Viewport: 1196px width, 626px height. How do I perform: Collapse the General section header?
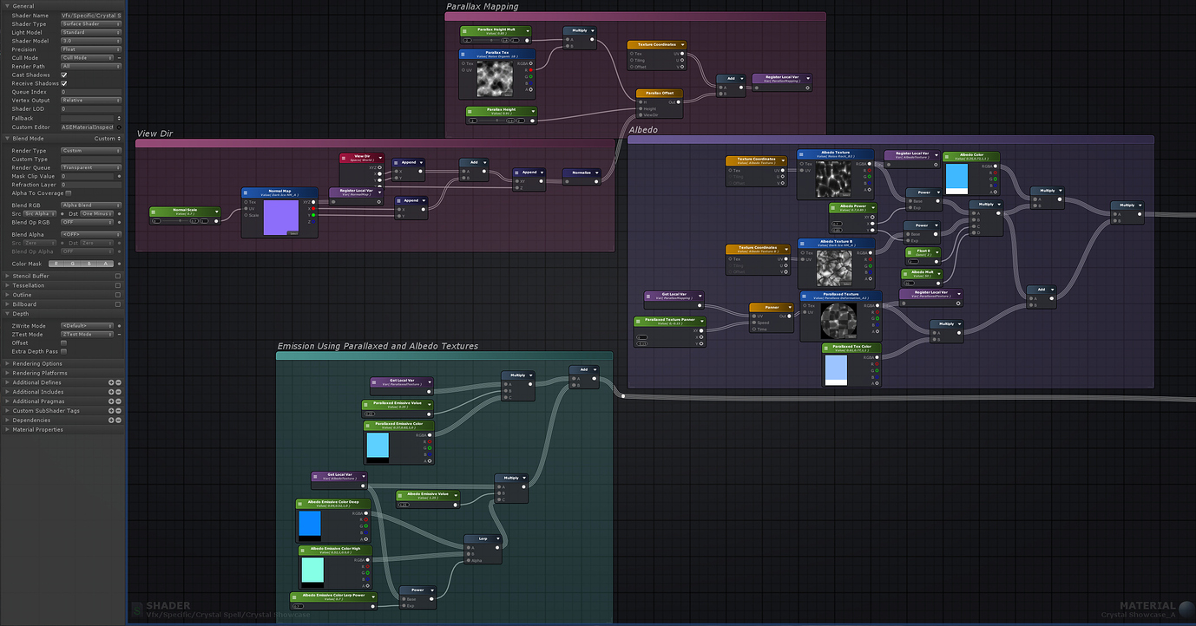[23, 6]
